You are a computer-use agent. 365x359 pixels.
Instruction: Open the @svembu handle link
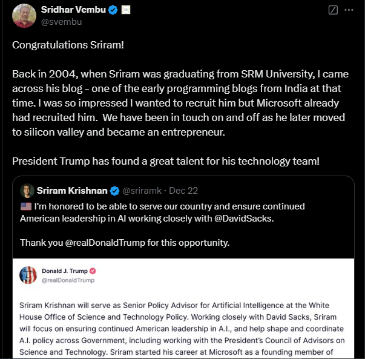62,22
